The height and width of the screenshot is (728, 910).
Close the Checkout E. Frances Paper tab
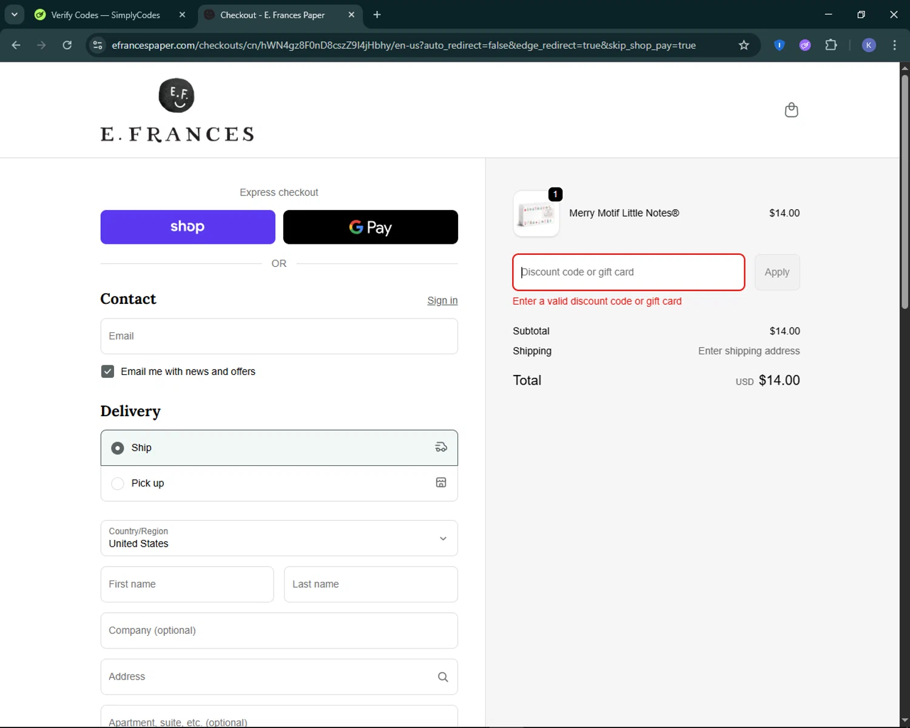click(351, 15)
